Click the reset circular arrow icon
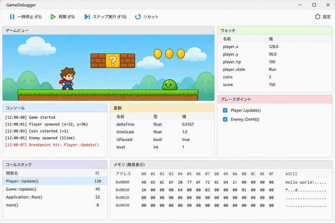Viewport: 335px width, 223px height. click(138, 17)
